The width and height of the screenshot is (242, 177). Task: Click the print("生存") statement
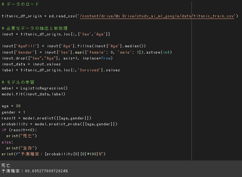click(x=22, y=148)
